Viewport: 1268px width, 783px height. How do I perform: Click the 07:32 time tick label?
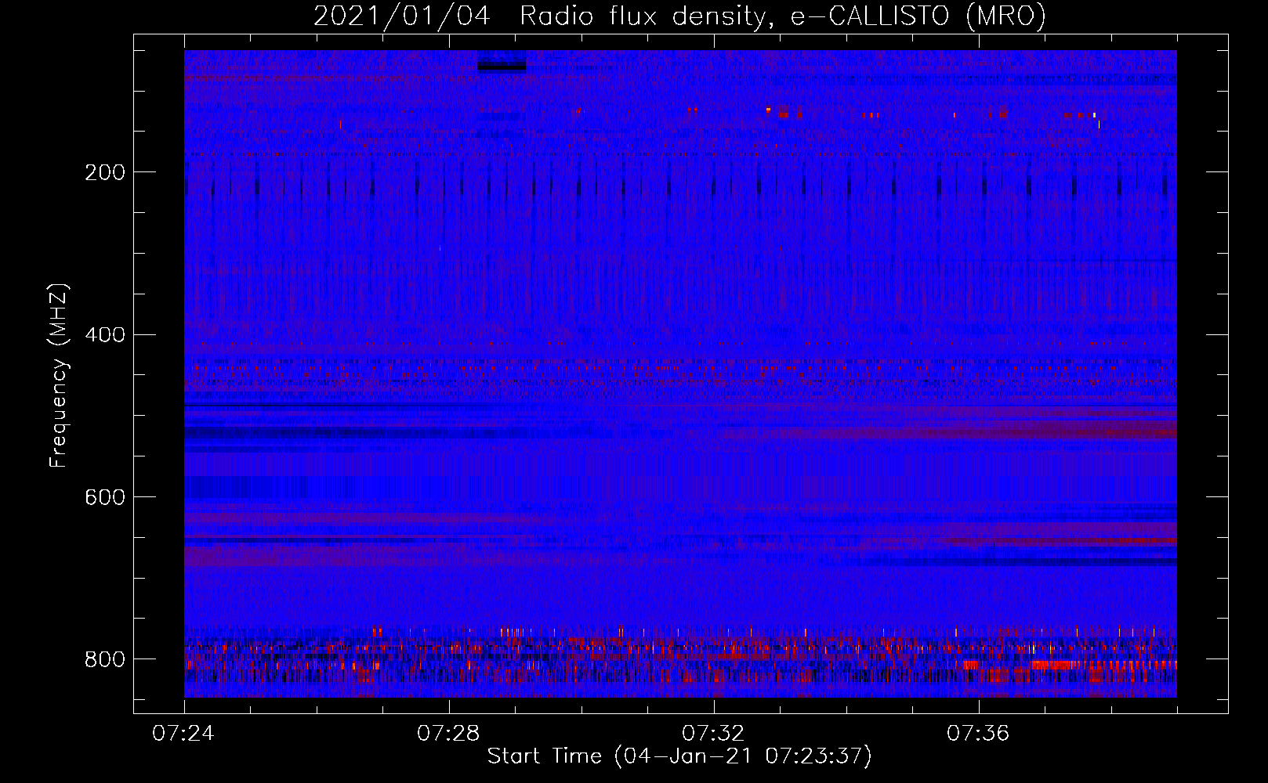pyautogui.click(x=714, y=734)
